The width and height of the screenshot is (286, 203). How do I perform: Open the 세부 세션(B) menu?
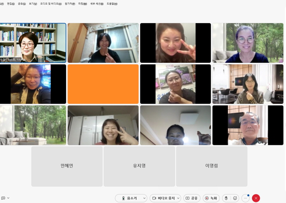pyautogui.click(x=97, y=4)
